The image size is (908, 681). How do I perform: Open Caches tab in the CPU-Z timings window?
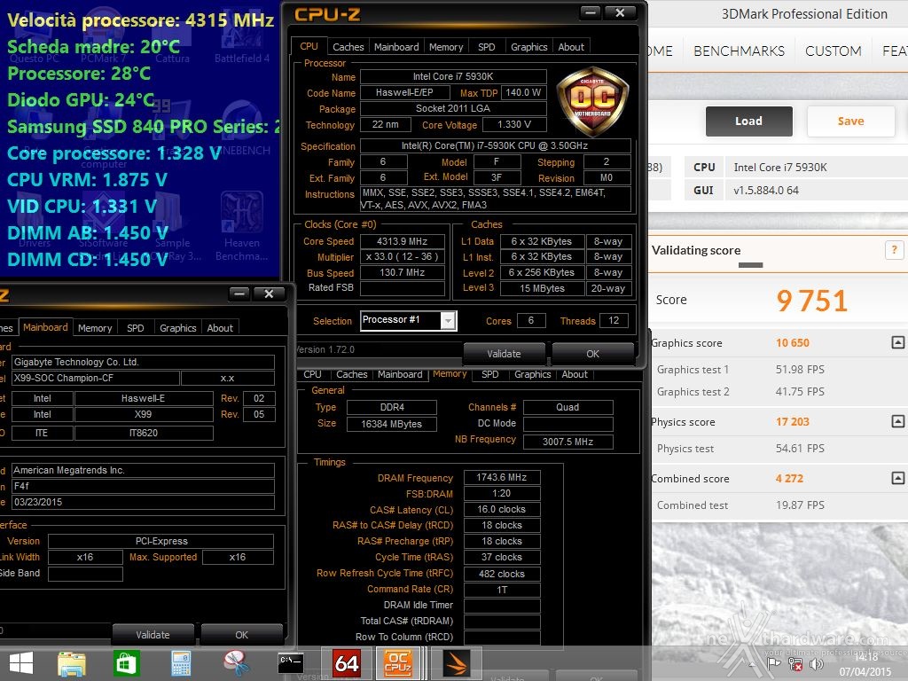tap(351, 375)
